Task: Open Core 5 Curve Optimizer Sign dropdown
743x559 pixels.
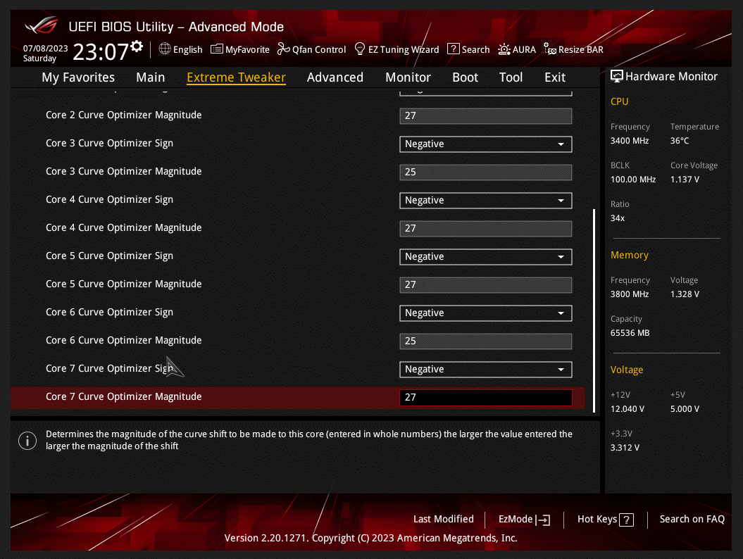Action: (486, 257)
